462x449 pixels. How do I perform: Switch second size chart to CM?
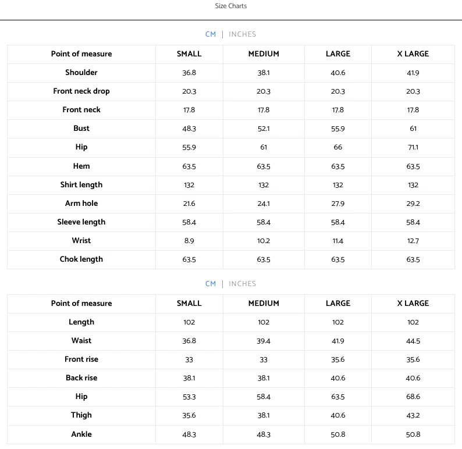point(211,283)
